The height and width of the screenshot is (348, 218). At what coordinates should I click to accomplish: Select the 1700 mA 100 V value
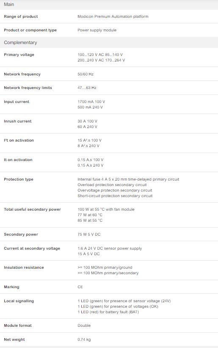pyautogui.click(x=91, y=102)
